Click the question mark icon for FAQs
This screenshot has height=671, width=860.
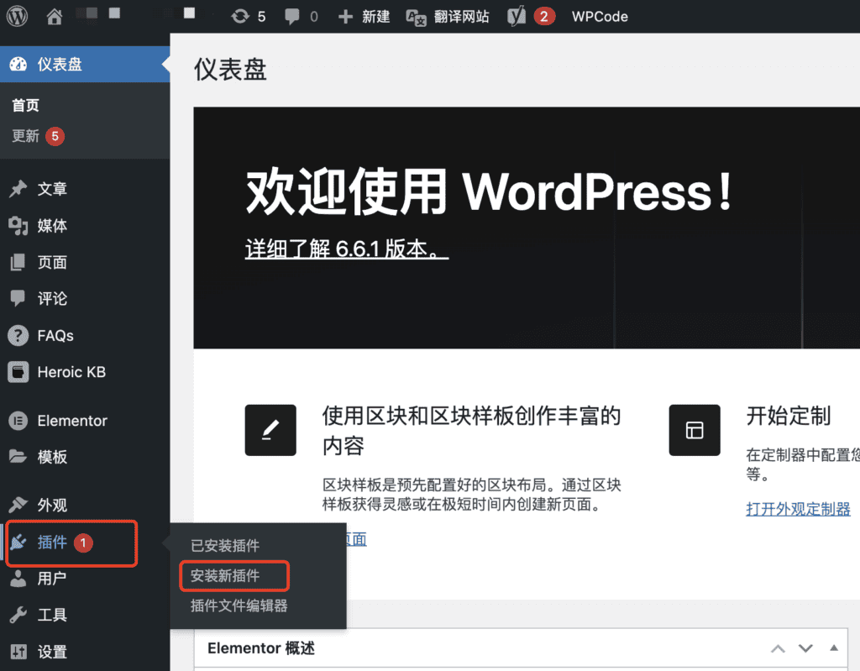click(18, 335)
